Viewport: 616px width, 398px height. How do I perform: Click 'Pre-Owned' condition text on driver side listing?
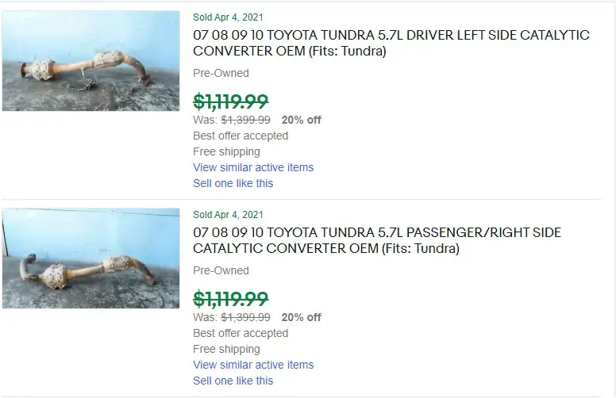click(x=221, y=73)
